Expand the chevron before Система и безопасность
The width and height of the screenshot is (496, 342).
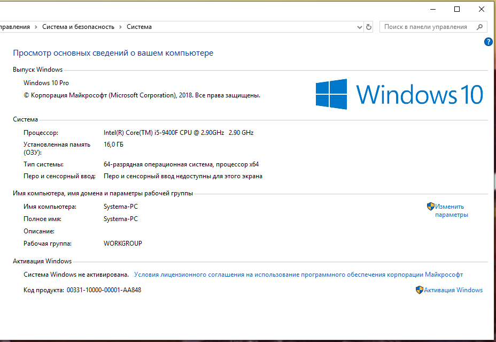pos(36,27)
